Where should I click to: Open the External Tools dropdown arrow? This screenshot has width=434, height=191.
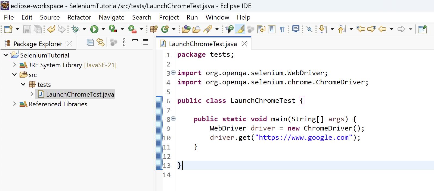141,29
